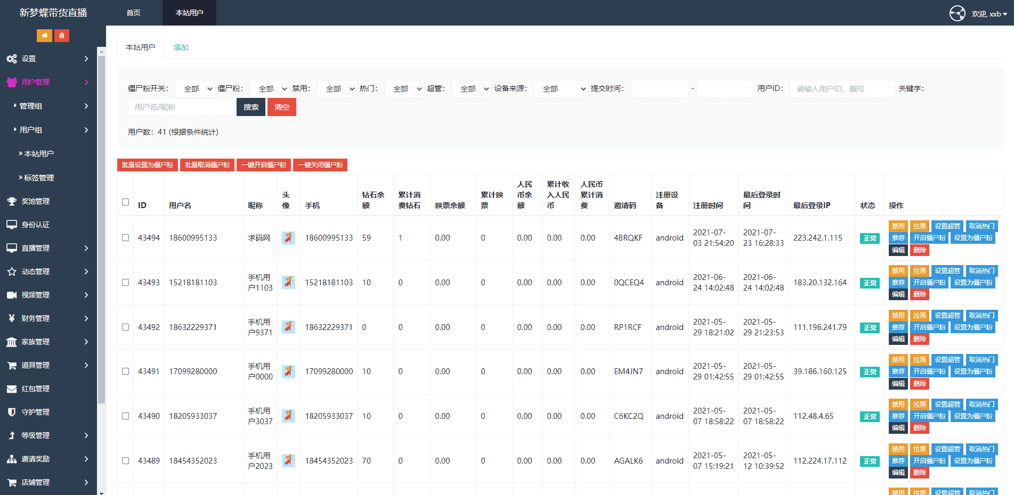This screenshot has height=495, width=1014.
Task: Click the red trash icon in sidebar
Action: (x=62, y=36)
